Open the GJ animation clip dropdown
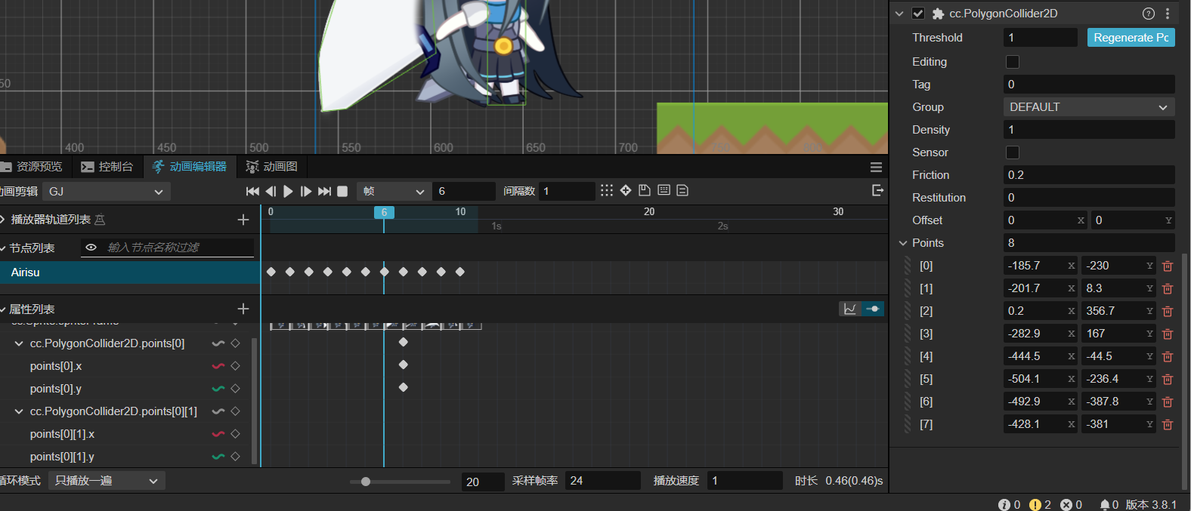The image size is (1191, 511). (107, 192)
